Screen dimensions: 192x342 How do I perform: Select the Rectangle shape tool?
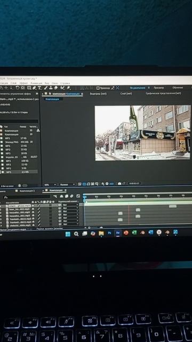point(29,88)
